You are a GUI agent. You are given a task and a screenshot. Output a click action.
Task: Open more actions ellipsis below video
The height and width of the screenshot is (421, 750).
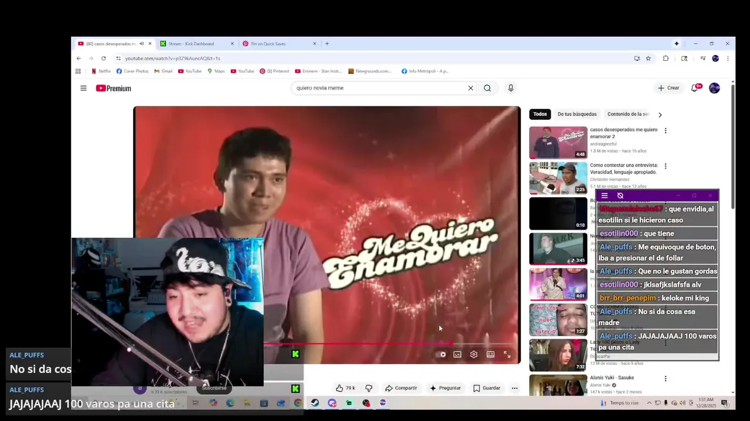tap(514, 388)
